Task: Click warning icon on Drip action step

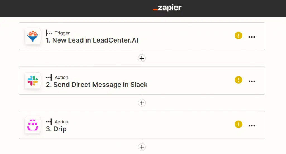Action: point(239,124)
